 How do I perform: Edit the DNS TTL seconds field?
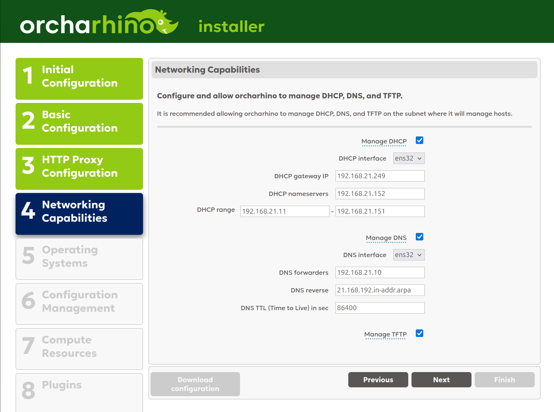click(x=380, y=308)
